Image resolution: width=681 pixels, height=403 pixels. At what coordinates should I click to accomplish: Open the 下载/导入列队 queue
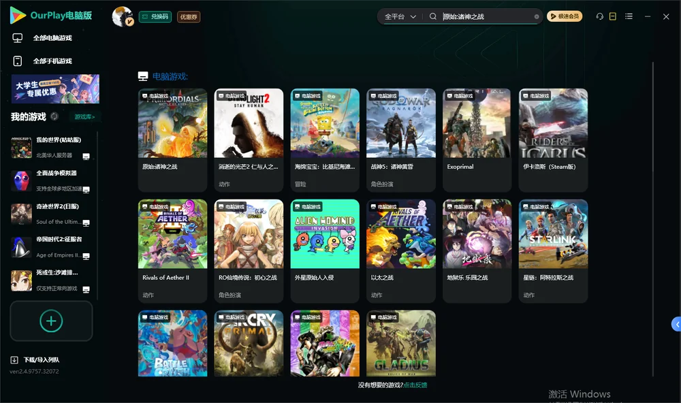[35, 360]
